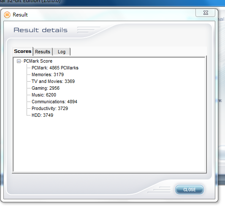Select the Gaming: 2956 entry
The image size is (225, 212).
coord(46,88)
